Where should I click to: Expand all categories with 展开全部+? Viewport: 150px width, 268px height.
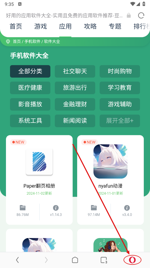pos(120,121)
